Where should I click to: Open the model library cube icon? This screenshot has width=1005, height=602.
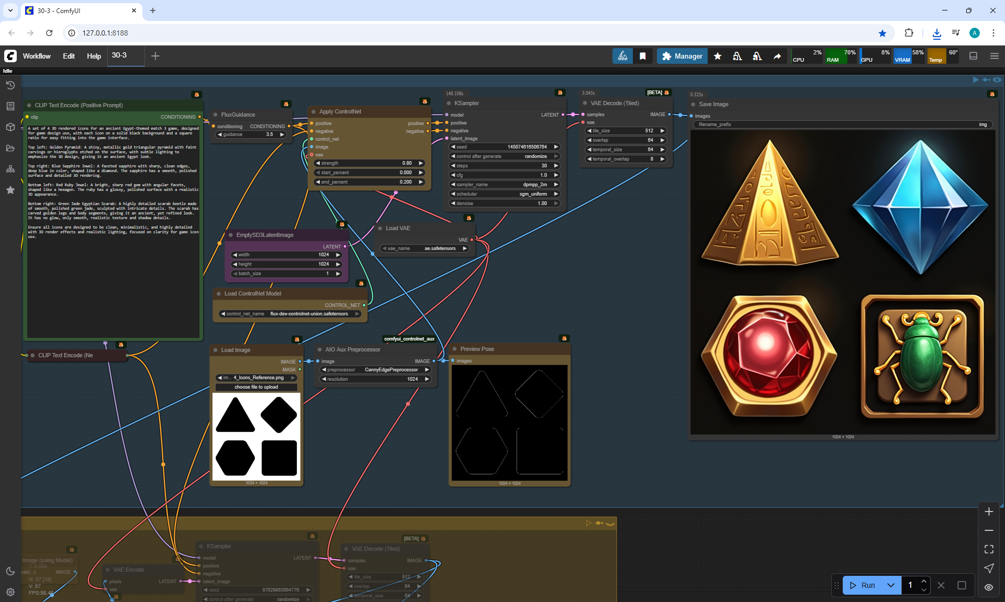[x=10, y=127]
